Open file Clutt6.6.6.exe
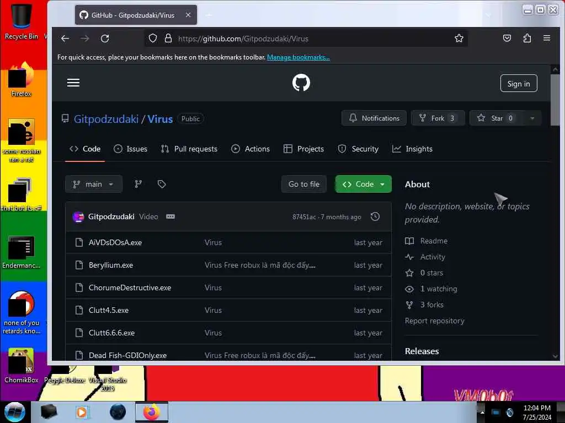The width and height of the screenshot is (565, 423). point(111,333)
